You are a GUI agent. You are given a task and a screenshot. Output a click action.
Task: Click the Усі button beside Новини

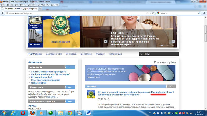pos(171,86)
